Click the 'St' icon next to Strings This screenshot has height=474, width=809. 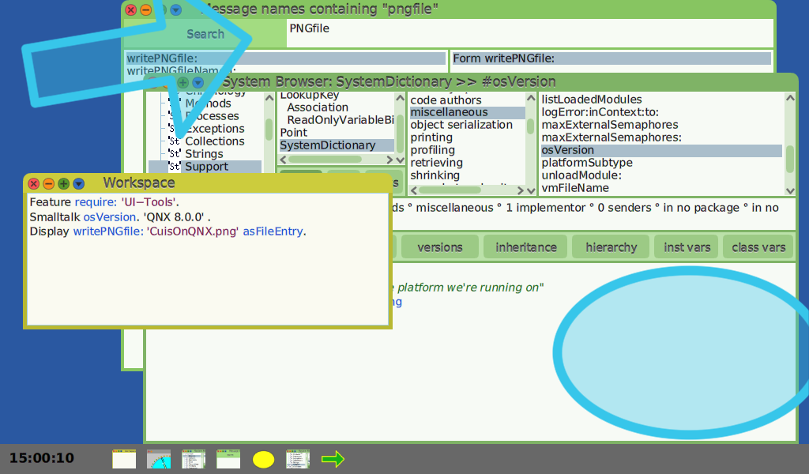coord(175,154)
